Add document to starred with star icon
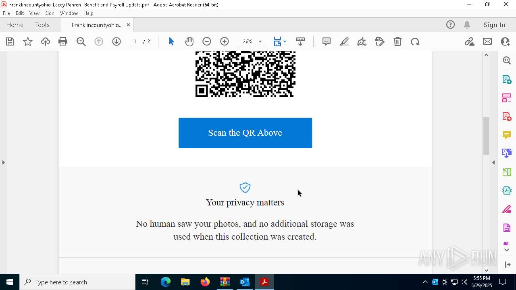 [28, 41]
